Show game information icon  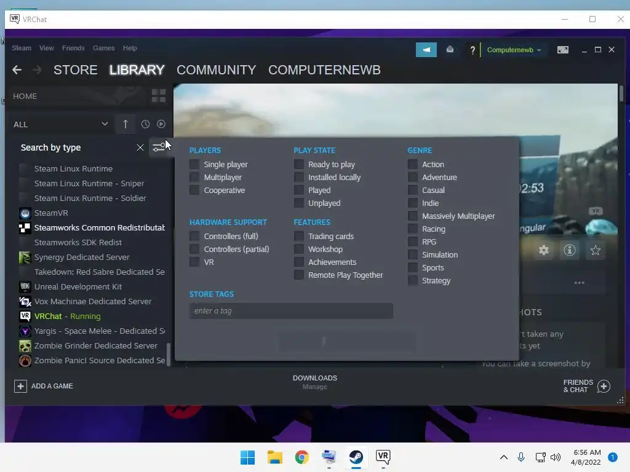pyautogui.click(x=569, y=251)
